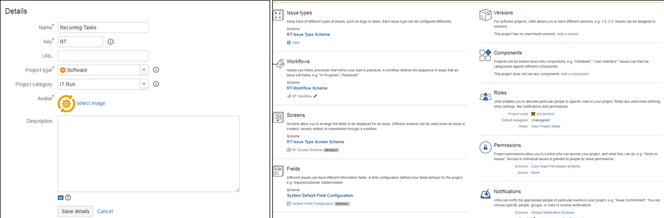664x218 pixels.
Task: Open the RT Issue Type Scheme link
Action: click(x=308, y=35)
